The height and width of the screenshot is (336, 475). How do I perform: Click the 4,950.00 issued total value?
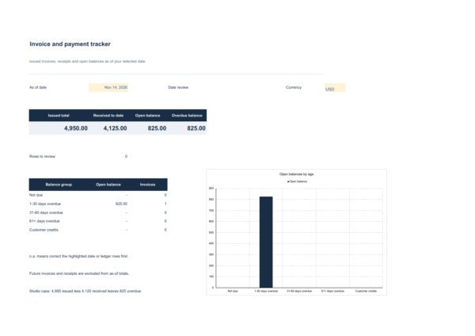tap(76, 128)
